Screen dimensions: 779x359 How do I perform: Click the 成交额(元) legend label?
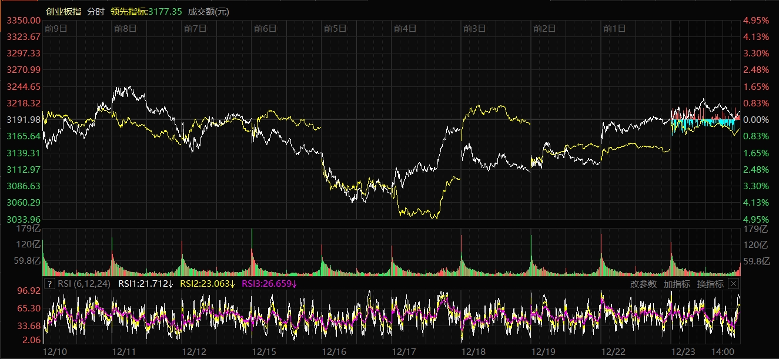pyautogui.click(x=209, y=11)
